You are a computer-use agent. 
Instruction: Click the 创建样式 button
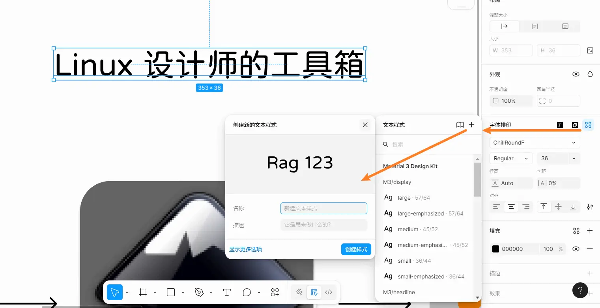coord(356,249)
